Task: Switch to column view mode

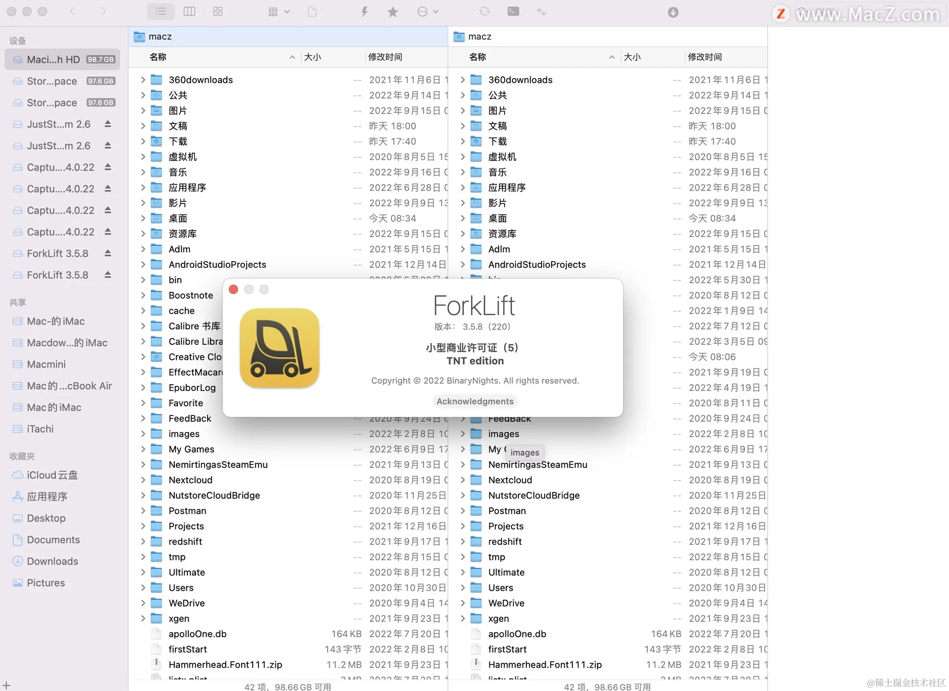Action: [x=189, y=11]
